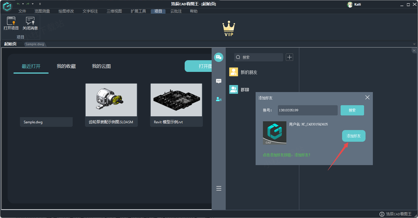The height and width of the screenshot is (218, 418).
Task: Click the undo arrow in quick access toolbar
Action: 18,4
